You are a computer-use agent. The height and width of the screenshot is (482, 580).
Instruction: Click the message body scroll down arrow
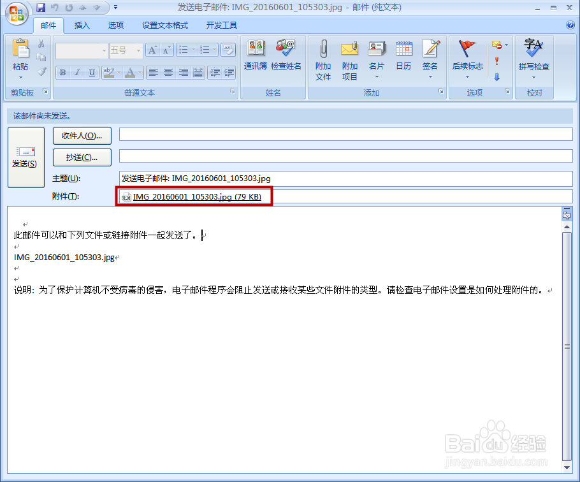(x=567, y=467)
